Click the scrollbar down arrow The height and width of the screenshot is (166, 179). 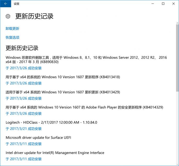coord(177,164)
